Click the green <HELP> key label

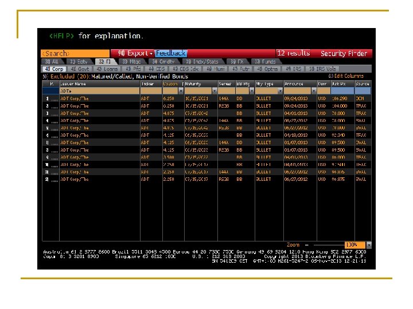point(61,36)
